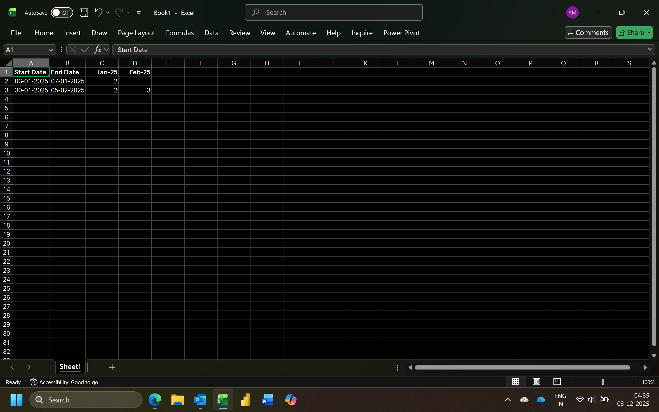Click the Save icon in title bar

84,13
